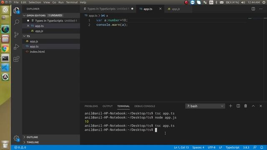Change encoding via UTF-8 status item
Image resolution: width=267 pixels, height=150 pixels.
coord(212,147)
